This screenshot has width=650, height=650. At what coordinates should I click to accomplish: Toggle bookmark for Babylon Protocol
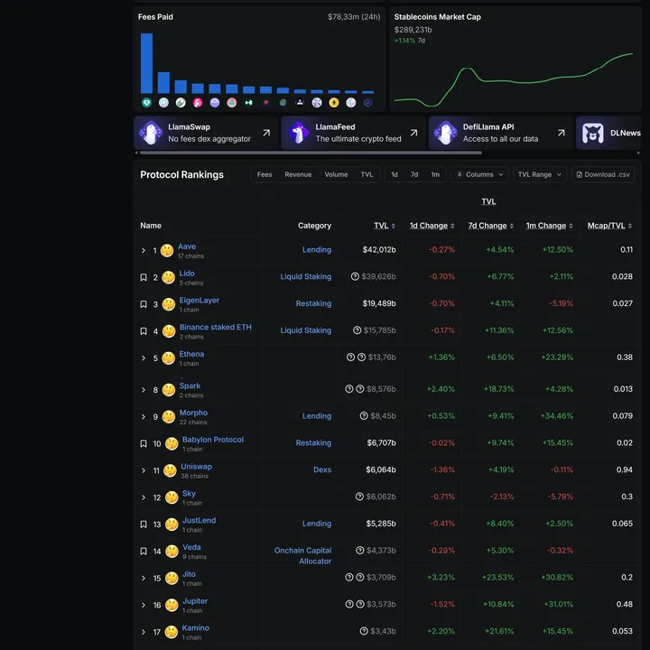tap(144, 444)
